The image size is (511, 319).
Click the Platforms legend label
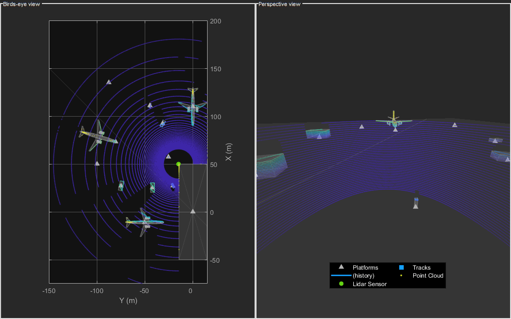click(x=365, y=268)
